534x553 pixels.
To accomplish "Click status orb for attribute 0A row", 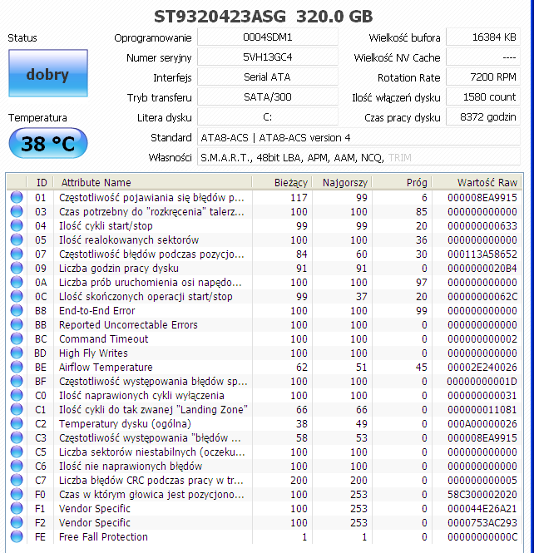I will tap(17, 282).
